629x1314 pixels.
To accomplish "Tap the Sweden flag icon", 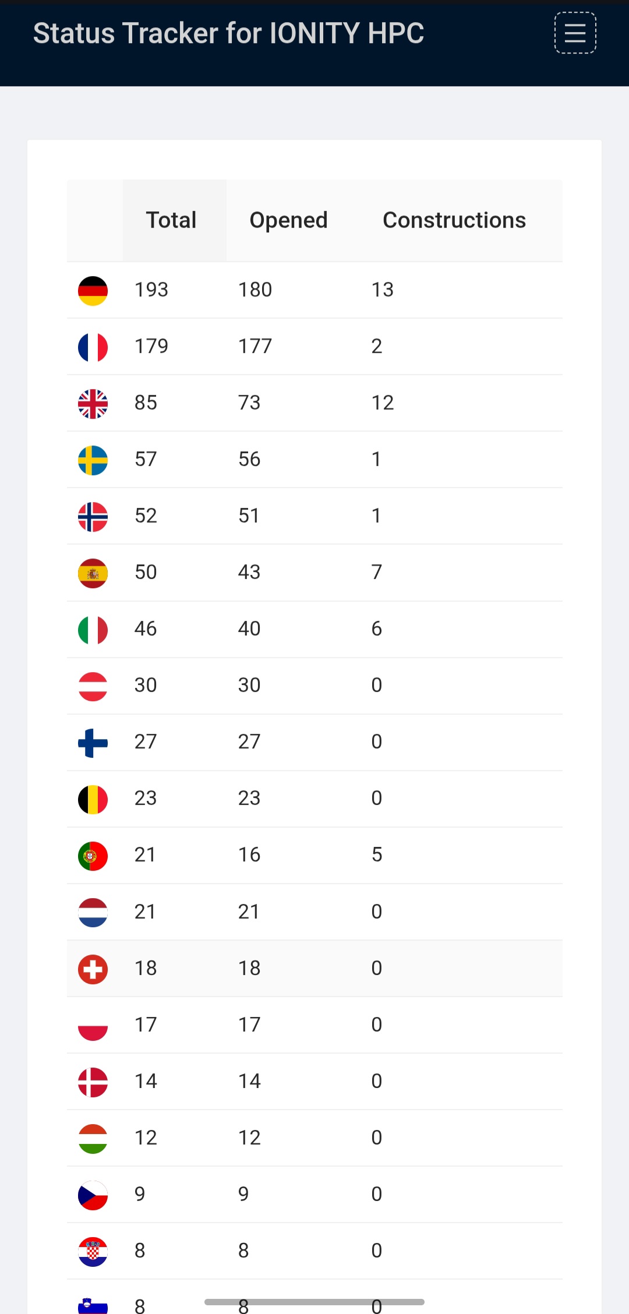I will 93,460.
